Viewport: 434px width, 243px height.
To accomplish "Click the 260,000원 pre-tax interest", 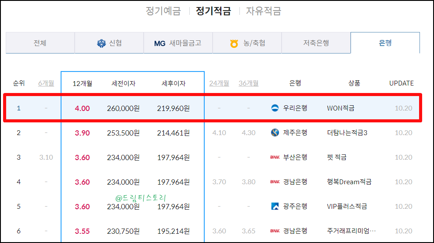I will tap(123, 108).
